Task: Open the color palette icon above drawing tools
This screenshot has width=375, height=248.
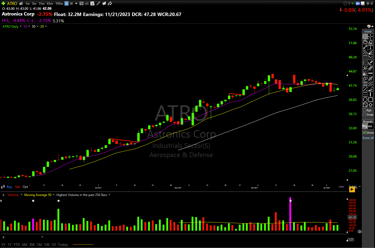Action: pyautogui.click(x=369, y=26)
